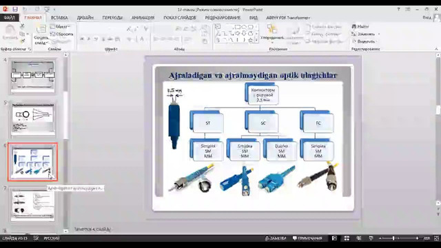This screenshot has height=248, width=441.
Task: Open copy dropdown arrow in clipboard group
Action: click(x=28, y=34)
